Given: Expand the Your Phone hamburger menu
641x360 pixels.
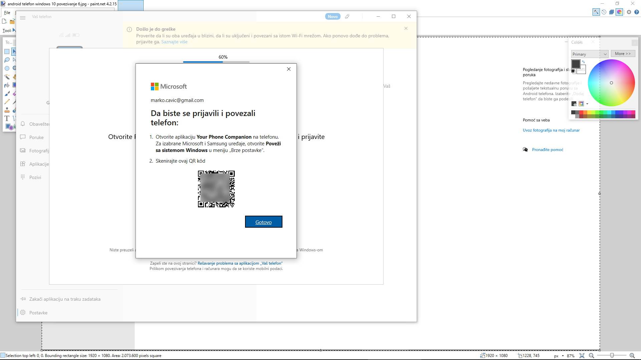Looking at the screenshot, I should (23, 18).
